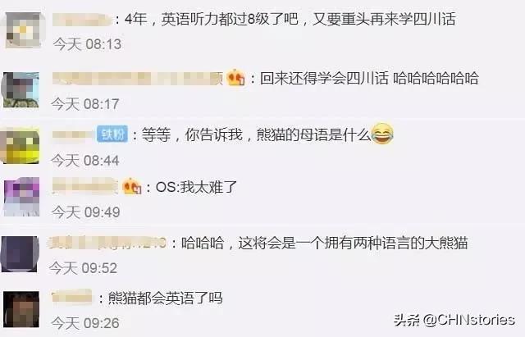Open the blurred username on the 08:17 comment
The height and width of the screenshot is (337, 525).
[x=138, y=79]
